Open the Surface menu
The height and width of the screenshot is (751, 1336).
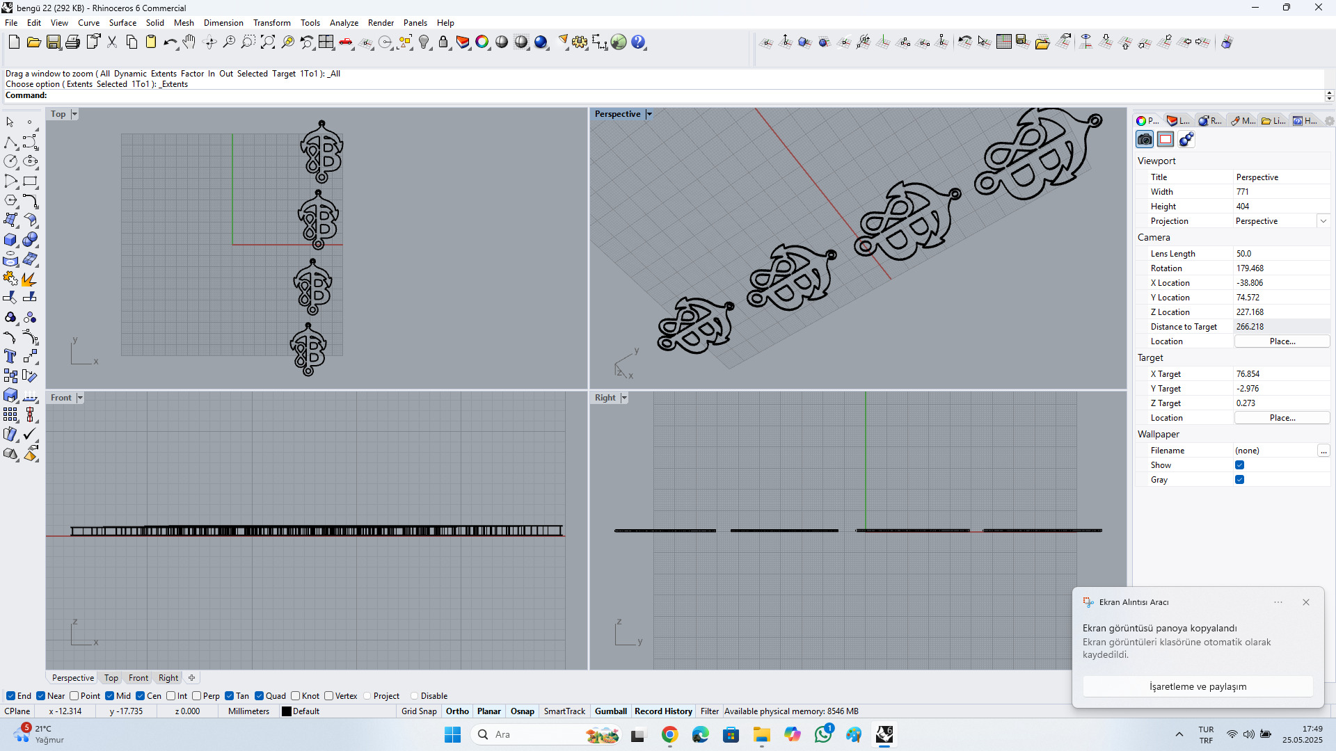click(122, 23)
